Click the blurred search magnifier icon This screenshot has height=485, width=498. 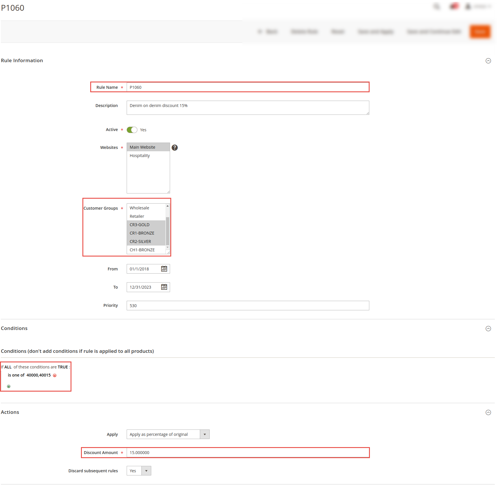point(437,6)
